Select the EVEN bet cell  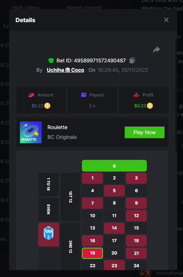(49, 209)
